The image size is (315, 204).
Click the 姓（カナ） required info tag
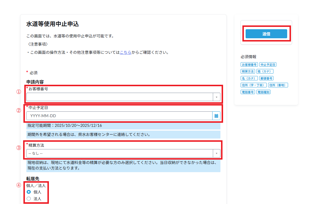pos(265,71)
